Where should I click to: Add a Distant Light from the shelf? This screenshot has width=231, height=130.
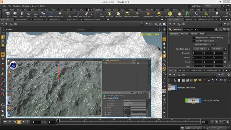tap(159, 14)
